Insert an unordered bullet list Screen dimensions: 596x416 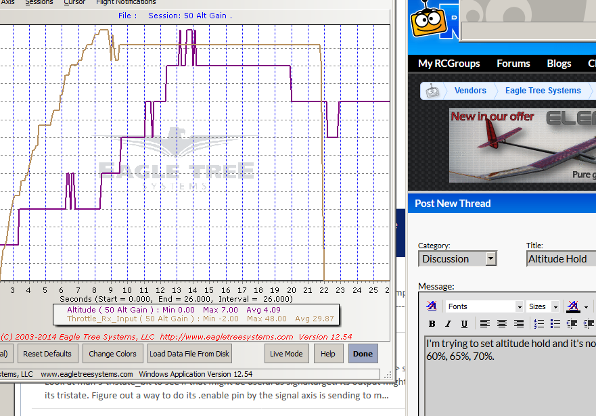(555, 324)
